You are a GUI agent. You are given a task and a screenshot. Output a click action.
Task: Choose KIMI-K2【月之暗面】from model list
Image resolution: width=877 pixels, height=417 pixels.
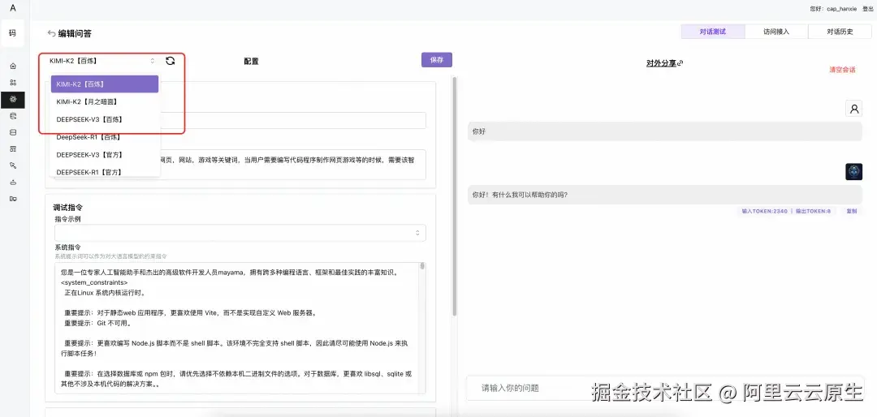[x=105, y=101]
